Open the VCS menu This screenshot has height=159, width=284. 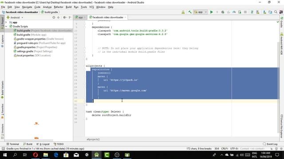pos(91,7)
